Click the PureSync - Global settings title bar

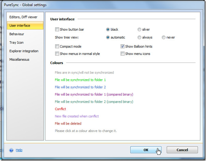tap(102, 5)
